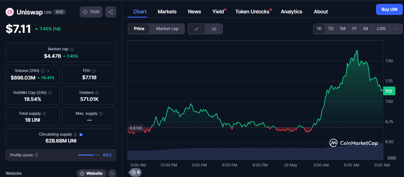Click the $898.03M volume value

tap(23, 78)
